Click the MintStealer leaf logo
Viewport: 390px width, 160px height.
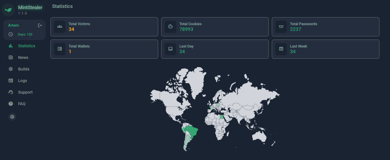pyautogui.click(x=8, y=10)
